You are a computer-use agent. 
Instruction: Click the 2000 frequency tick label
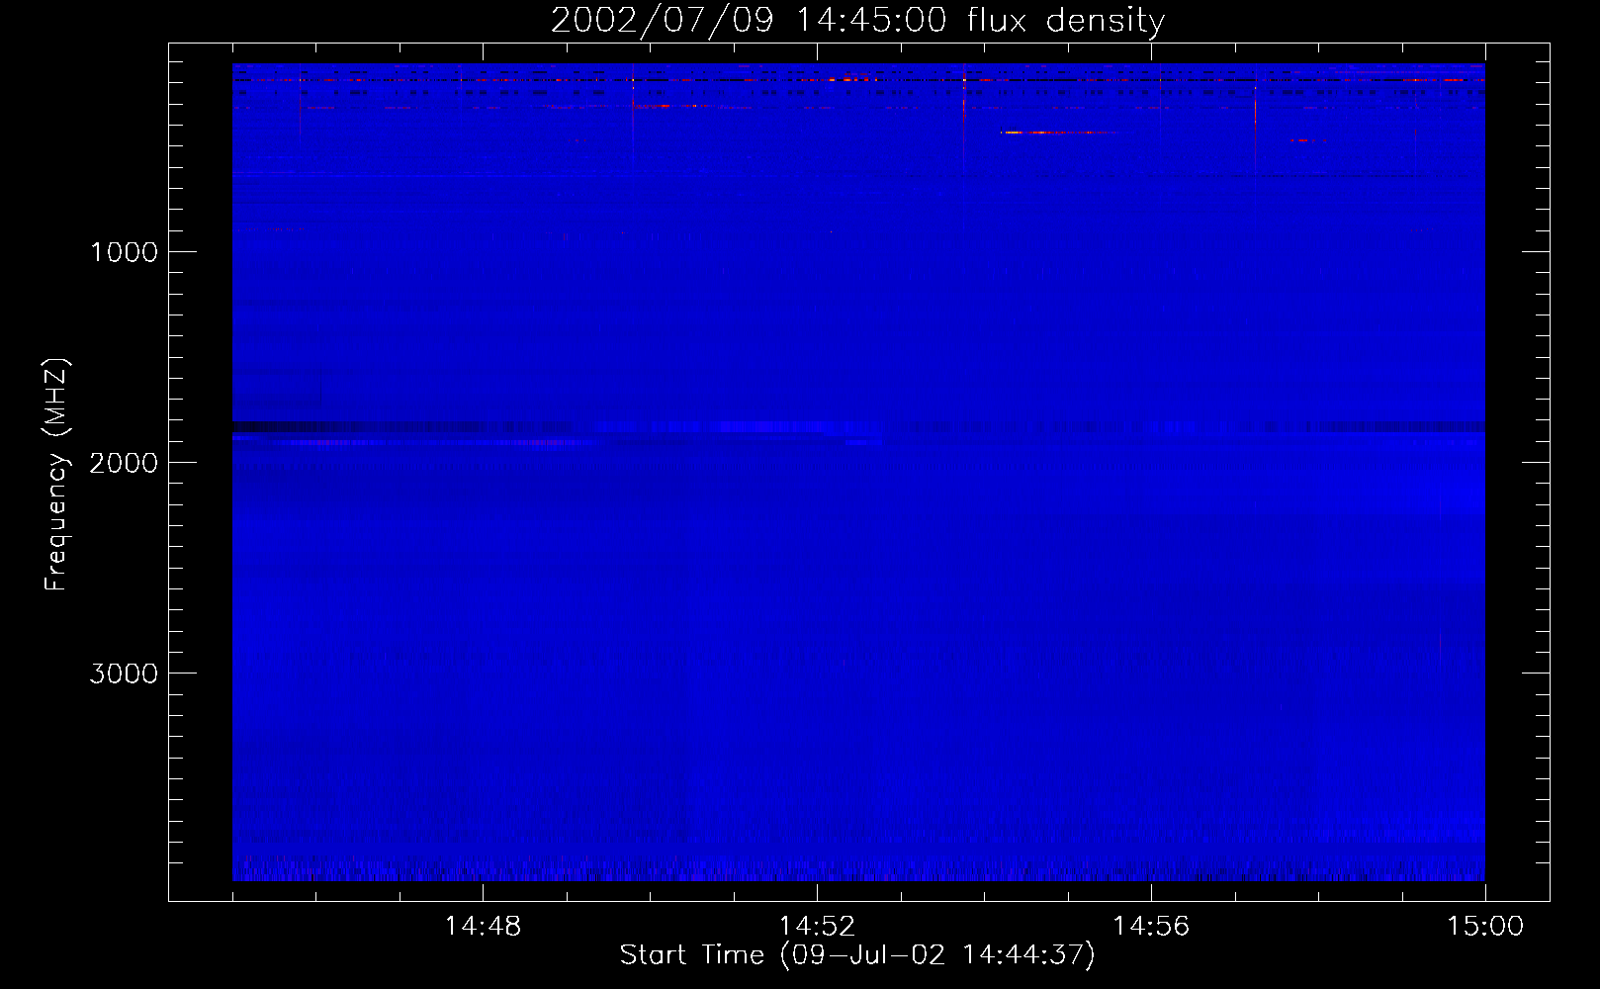125,463
